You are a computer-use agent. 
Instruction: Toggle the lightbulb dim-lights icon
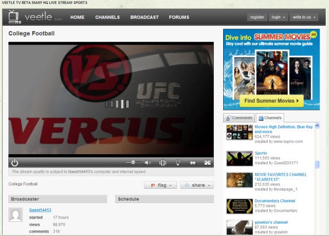[178, 162]
